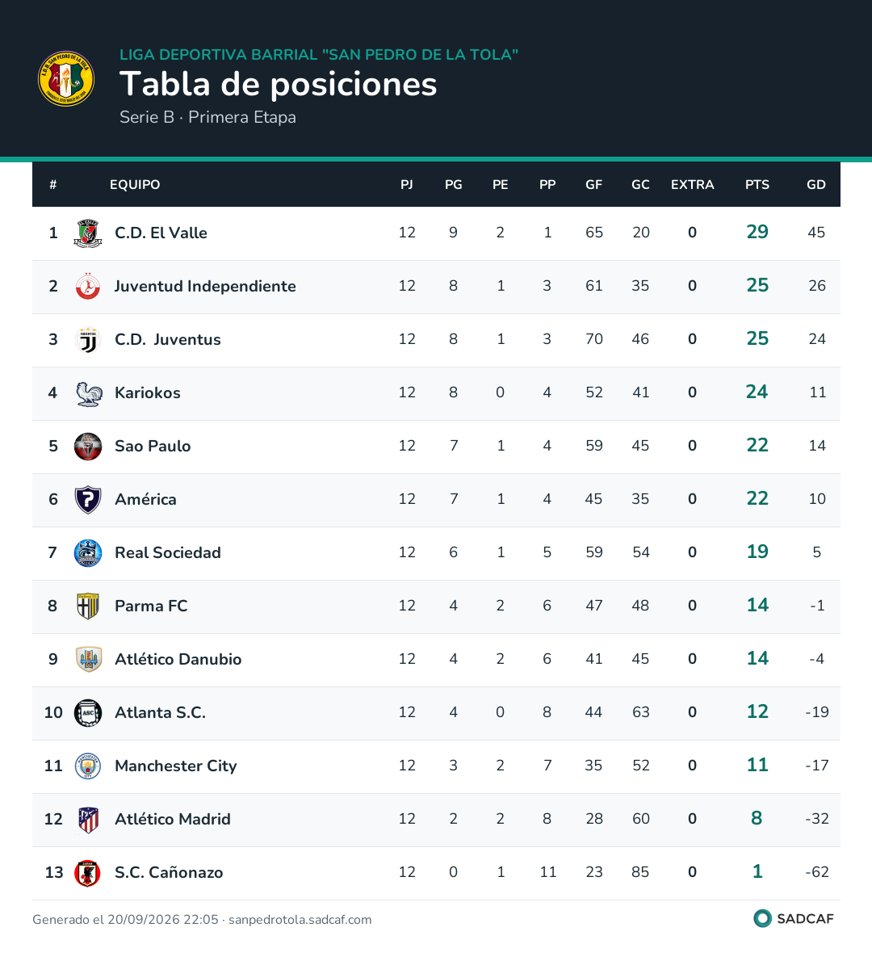Viewport: 872px width, 961px height.
Task: Click the Juventud Independiente red logo
Action: [88, 286]
